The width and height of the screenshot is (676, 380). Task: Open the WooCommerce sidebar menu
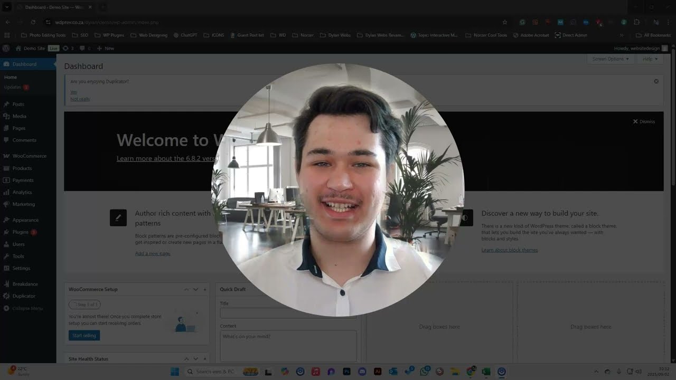[x=29, y=156]
